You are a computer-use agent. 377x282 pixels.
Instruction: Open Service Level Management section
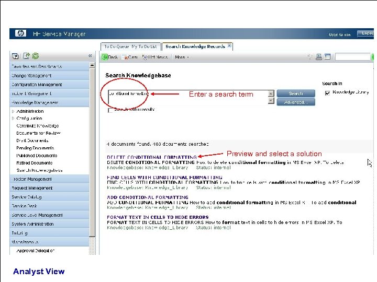click(50, 215)
